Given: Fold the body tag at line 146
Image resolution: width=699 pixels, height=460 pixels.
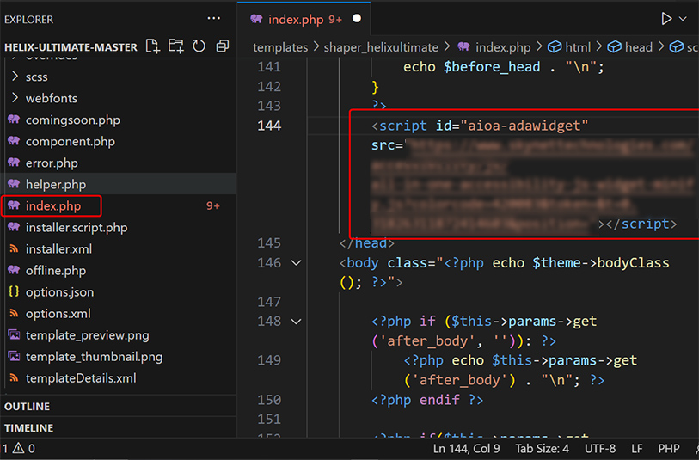Looking at the screenshot, I should click(297, 262).
